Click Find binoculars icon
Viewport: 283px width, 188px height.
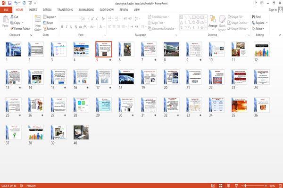(256, 17)
